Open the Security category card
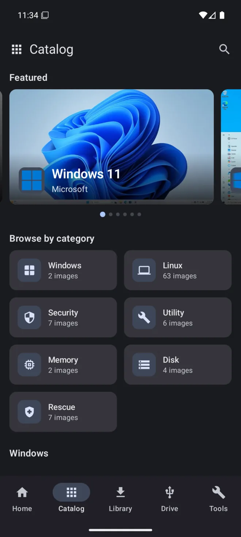The image size is (241, 537). [63, 317]
